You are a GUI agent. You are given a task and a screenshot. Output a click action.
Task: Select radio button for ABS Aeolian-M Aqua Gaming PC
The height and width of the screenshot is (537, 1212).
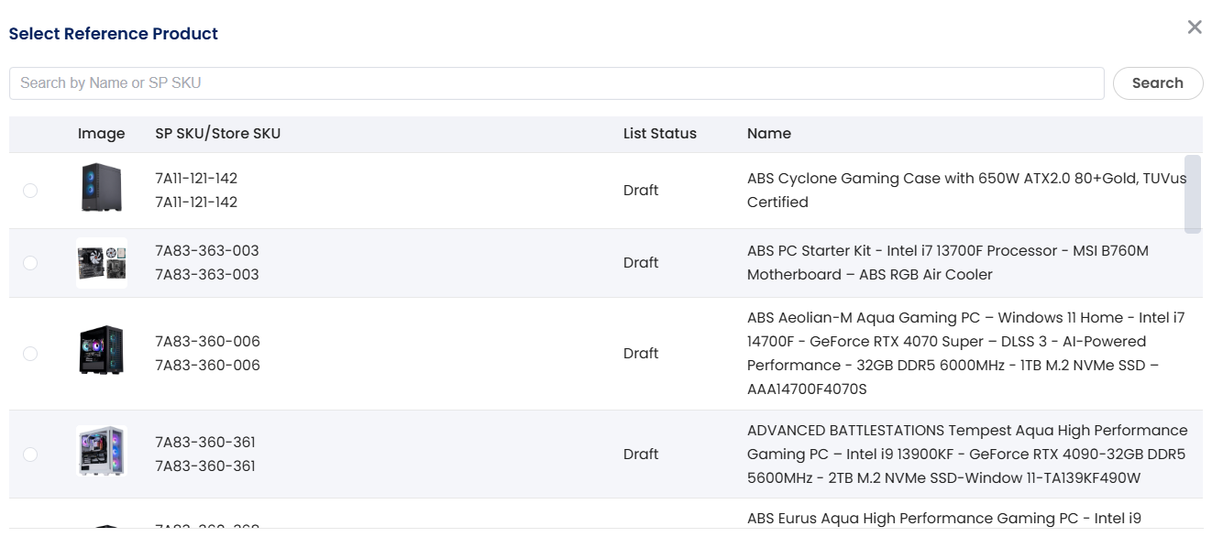[x=30, y=354]
